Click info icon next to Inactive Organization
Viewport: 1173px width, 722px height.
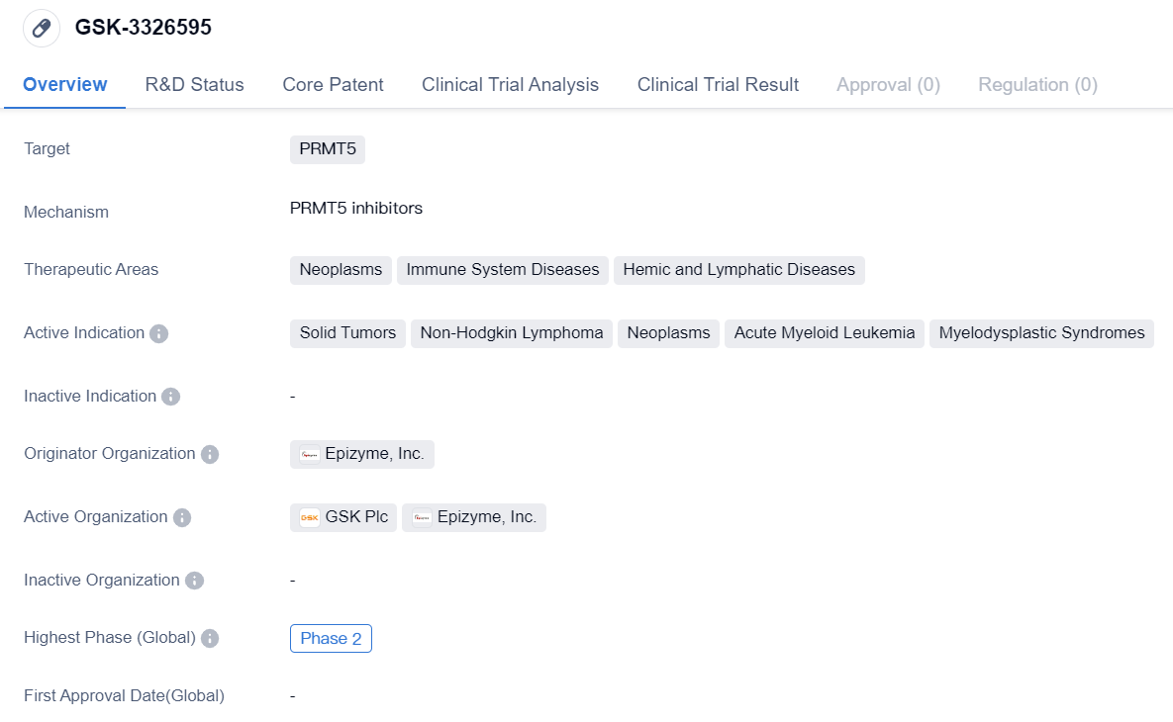[x=194, y=581]
